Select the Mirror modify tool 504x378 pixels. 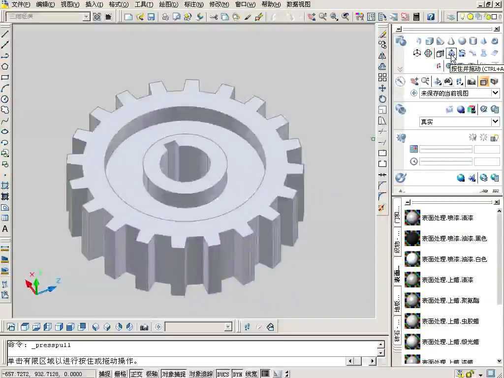click(382, 56)
